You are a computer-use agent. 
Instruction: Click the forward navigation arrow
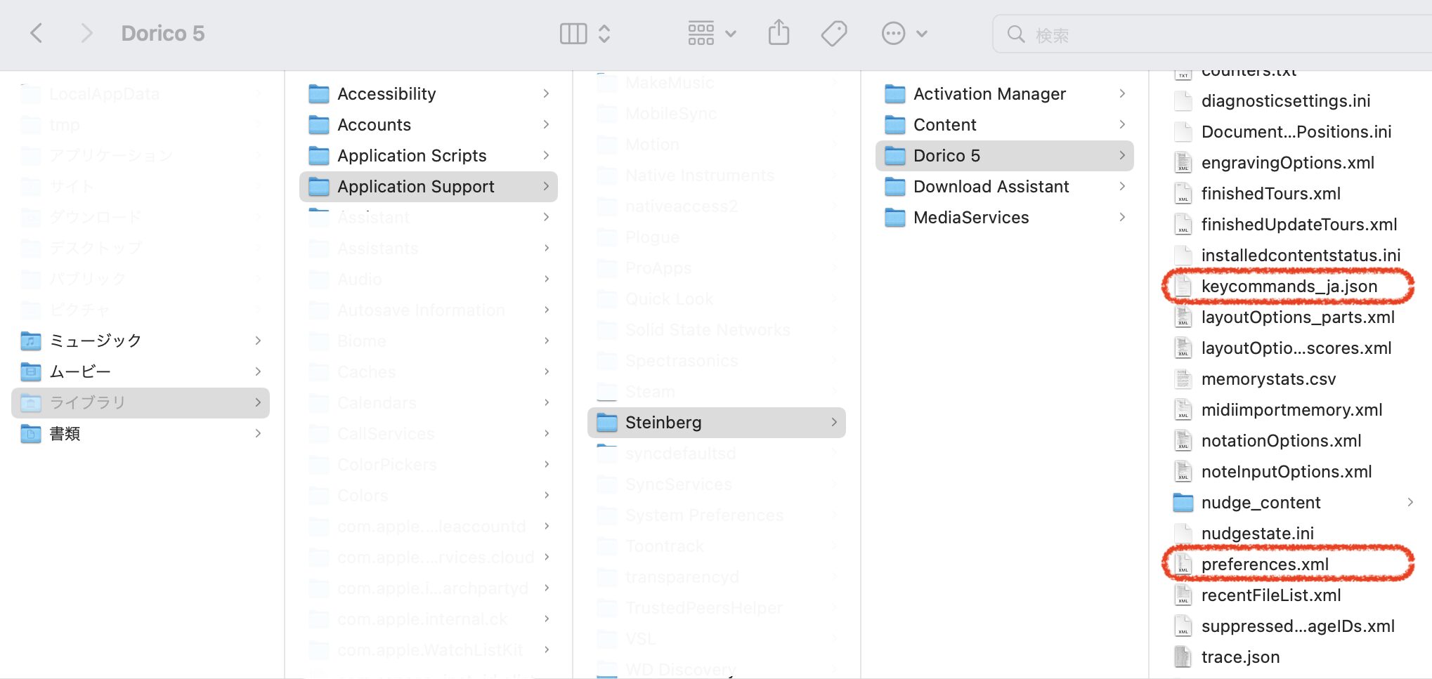click(x=86, y=33)
